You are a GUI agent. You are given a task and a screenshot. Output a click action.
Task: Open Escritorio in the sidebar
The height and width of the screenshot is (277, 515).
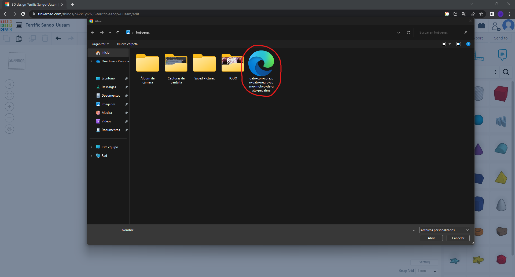[x=109, y=78]
